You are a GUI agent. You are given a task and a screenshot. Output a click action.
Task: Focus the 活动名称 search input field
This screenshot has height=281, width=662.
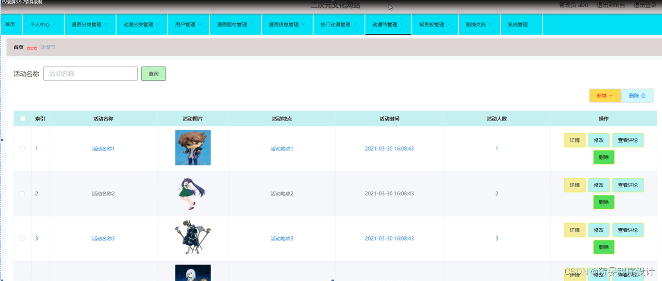[x=91, y=74]
